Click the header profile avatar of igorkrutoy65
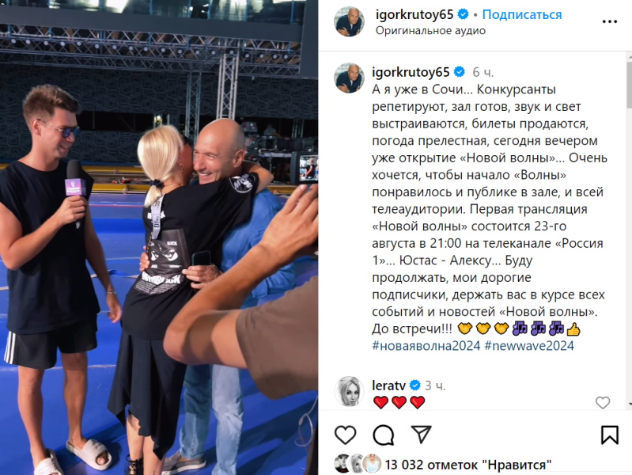The height and width of the screenshot is (475, 632). (x=349, y=22)
